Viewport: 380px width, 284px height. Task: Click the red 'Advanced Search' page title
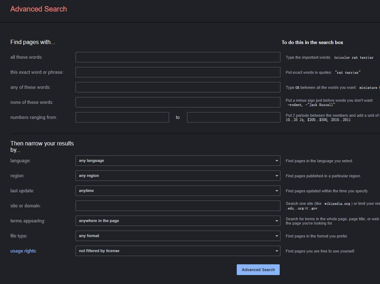click(x=39, y=9)
